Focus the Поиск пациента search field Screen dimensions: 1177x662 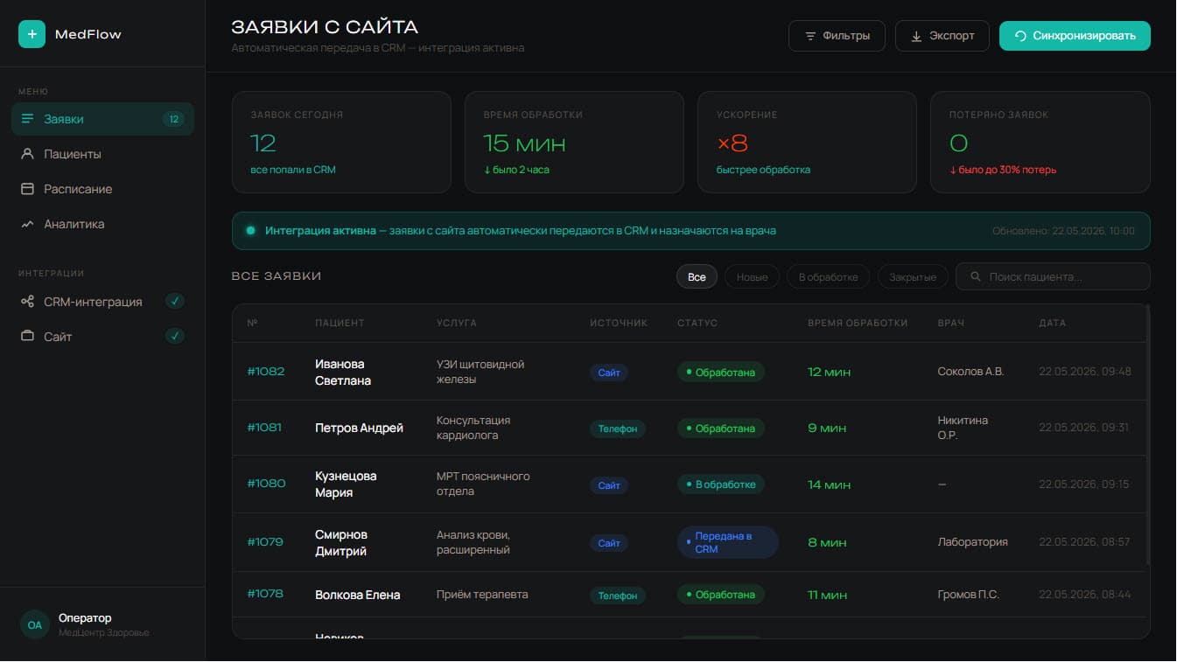[1053, 276]
